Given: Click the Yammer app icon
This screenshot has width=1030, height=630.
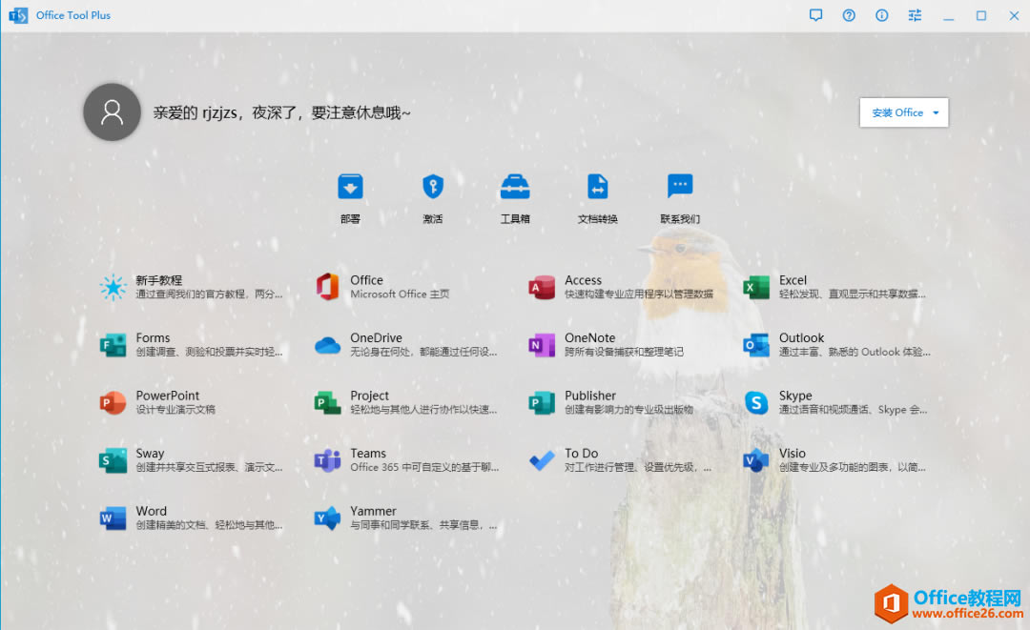Looking at the screenshot, I should coord(327,518).
